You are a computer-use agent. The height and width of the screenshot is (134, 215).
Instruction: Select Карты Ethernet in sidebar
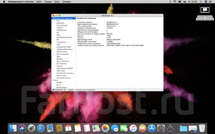pos(63,61)
